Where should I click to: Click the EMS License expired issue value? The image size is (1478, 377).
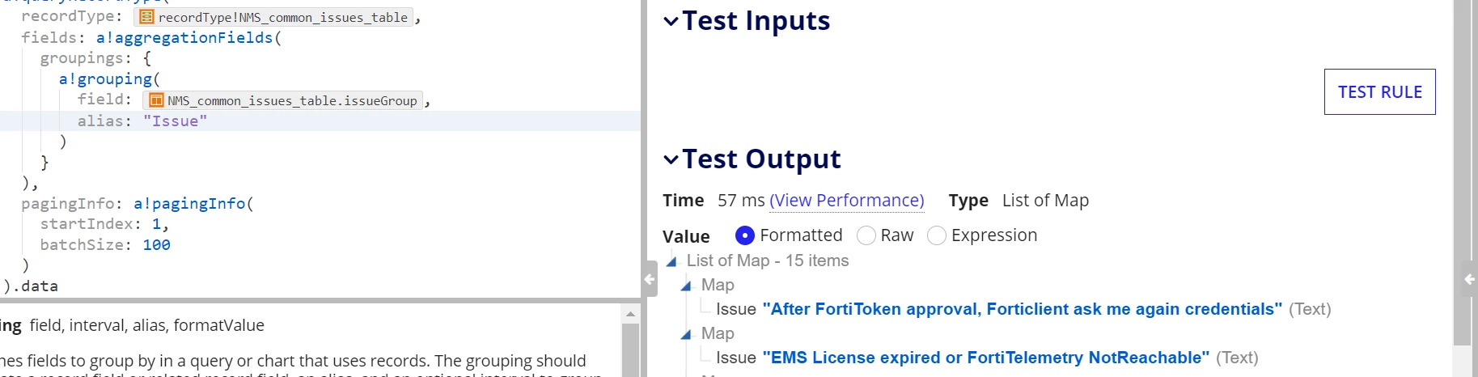986,358
